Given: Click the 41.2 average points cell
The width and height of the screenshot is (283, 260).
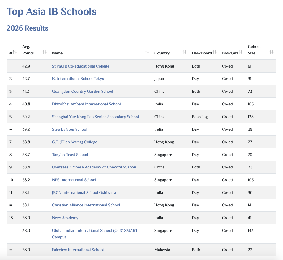Looking at the screenshot, I should (25, 92).
